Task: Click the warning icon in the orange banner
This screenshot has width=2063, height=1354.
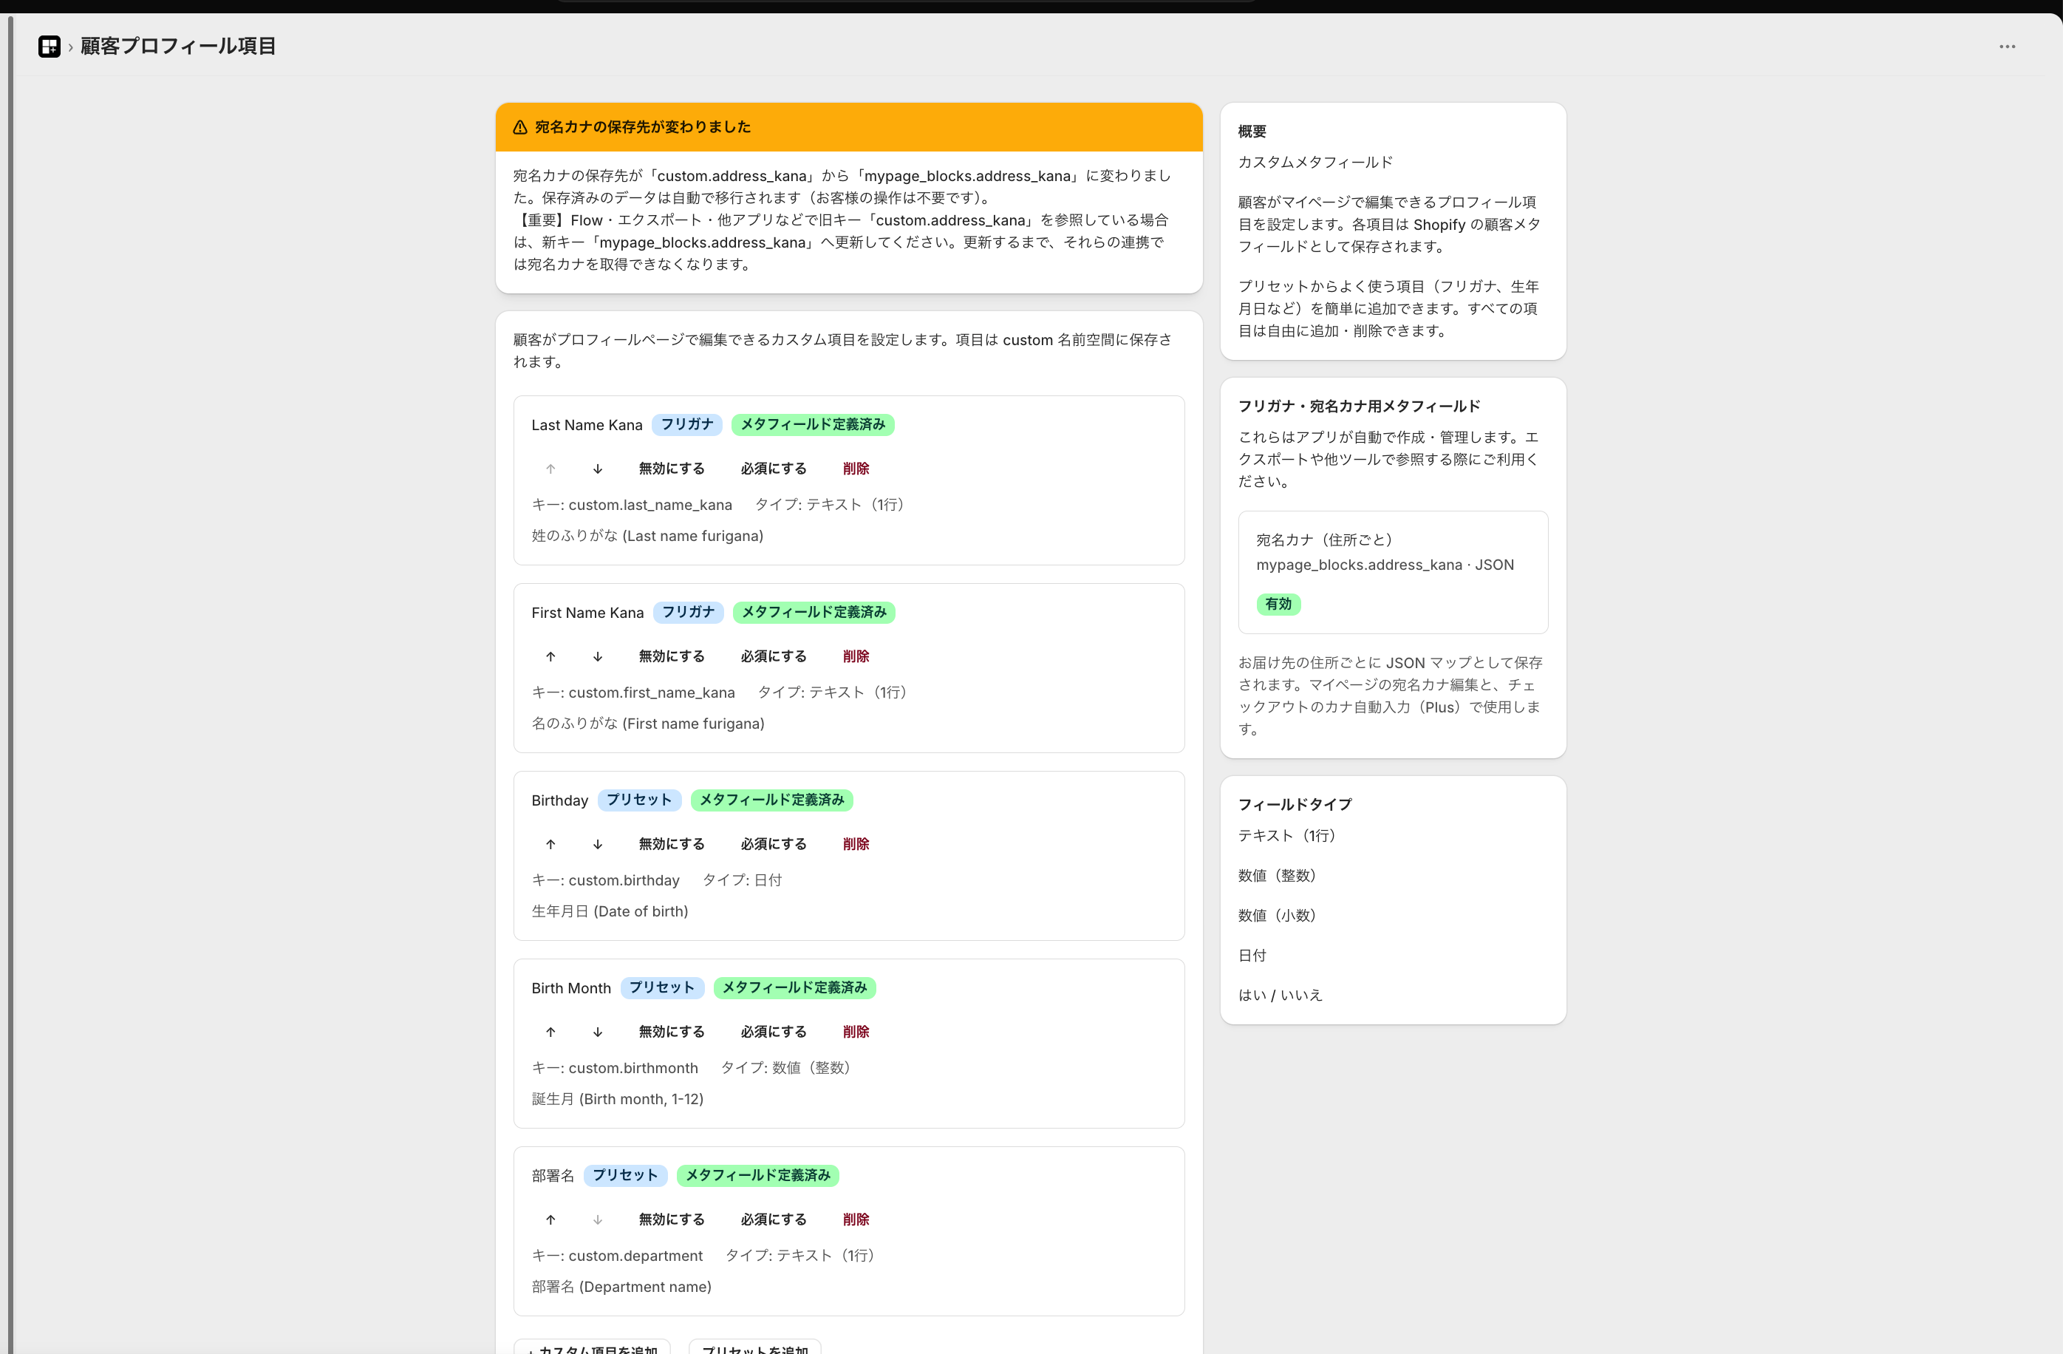Action: 520,127
